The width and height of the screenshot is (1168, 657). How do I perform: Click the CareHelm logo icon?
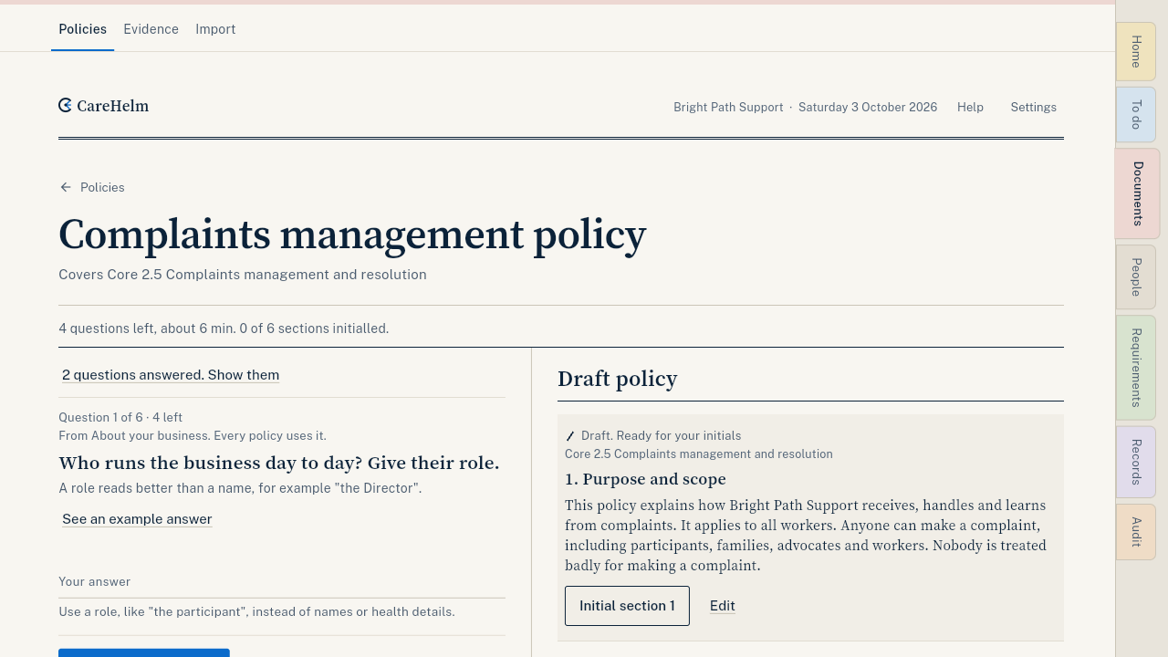pyautogui.click(x=65, y=106)
